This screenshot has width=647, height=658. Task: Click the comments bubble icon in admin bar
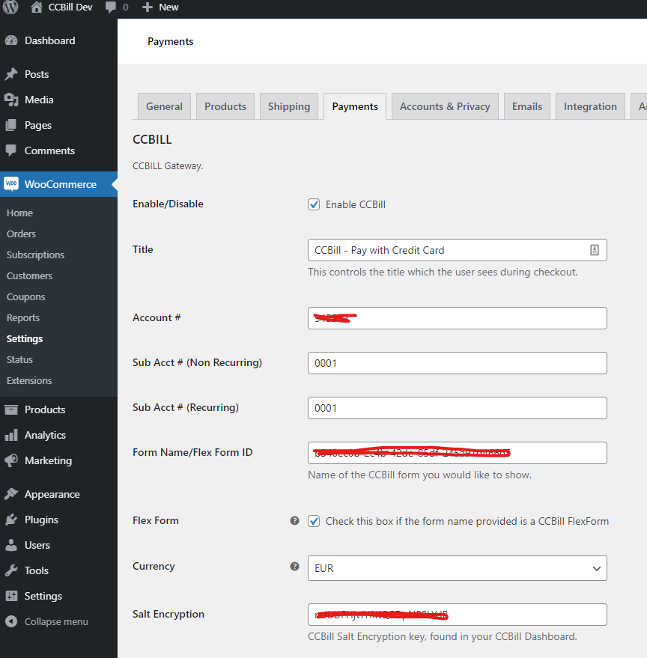point(111,7)
